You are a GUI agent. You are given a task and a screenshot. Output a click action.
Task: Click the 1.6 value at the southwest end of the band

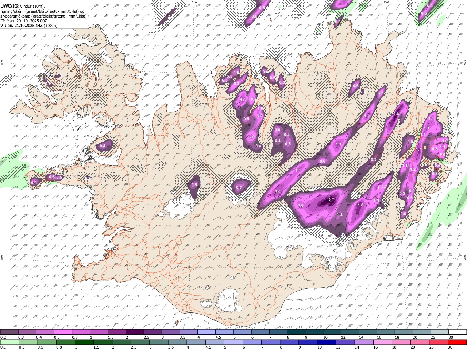[x=278, y=192]
